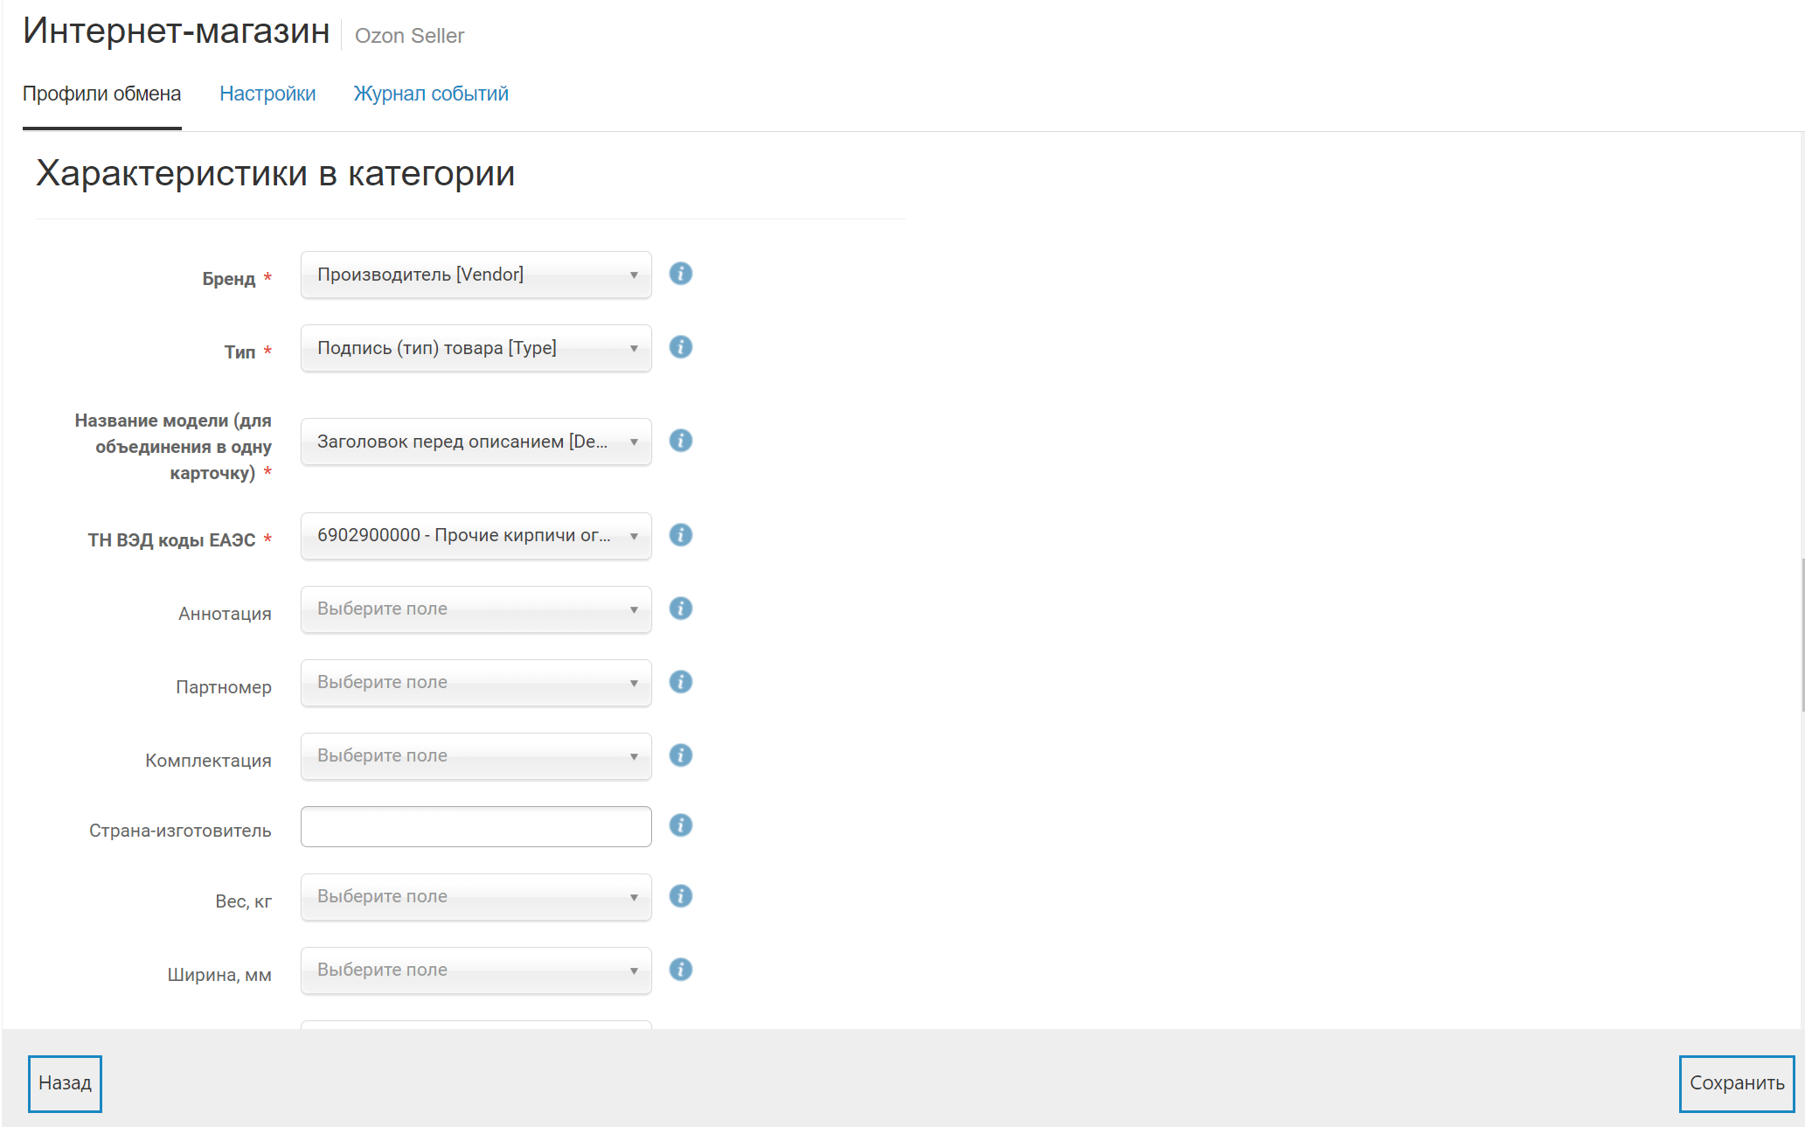Open the ТН ВЭД коды ЕАЭС dropdown
Image resolution: width=1805 pixels, height=1127 pixels.
pos(476,535)
